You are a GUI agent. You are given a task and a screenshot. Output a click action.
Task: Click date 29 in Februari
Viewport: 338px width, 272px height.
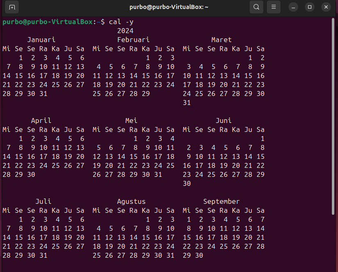(x=146, y=94)
